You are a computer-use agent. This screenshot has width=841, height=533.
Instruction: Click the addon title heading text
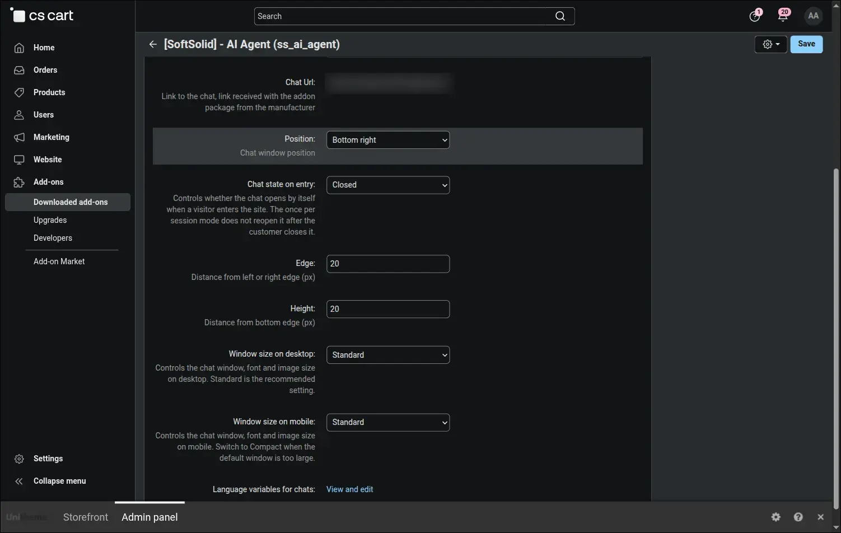click(251, 44)
